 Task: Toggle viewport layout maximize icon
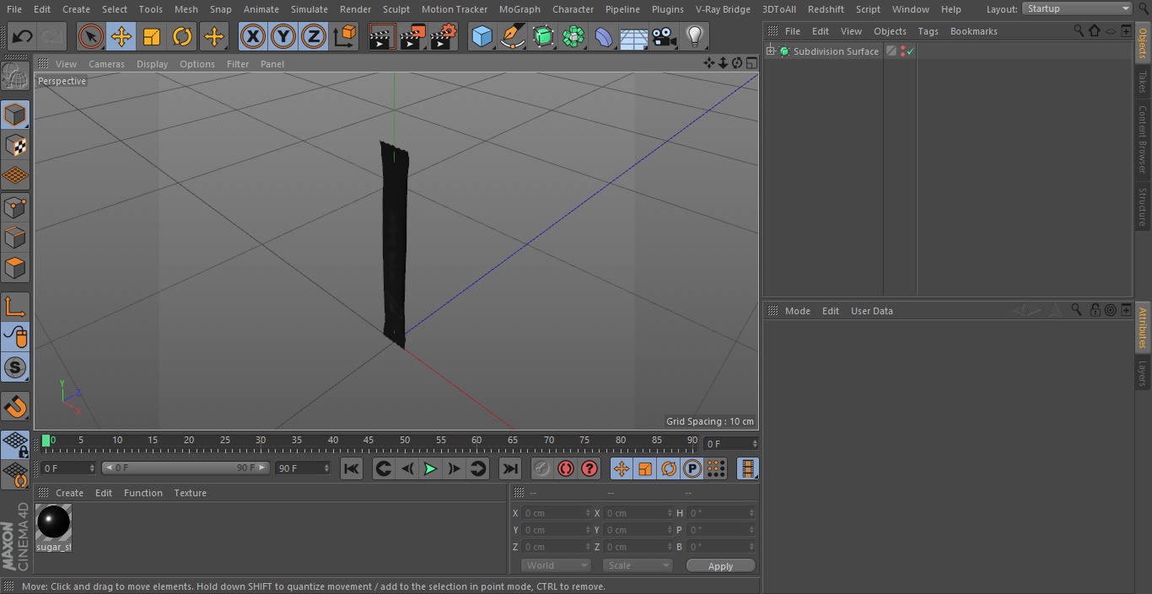click(x=751, y=63)
